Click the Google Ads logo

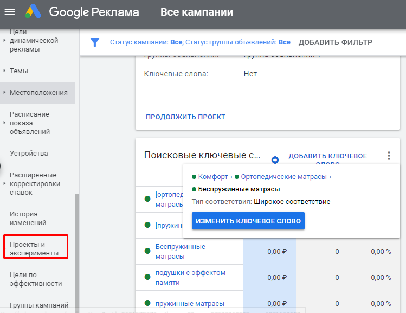[35, 12]
